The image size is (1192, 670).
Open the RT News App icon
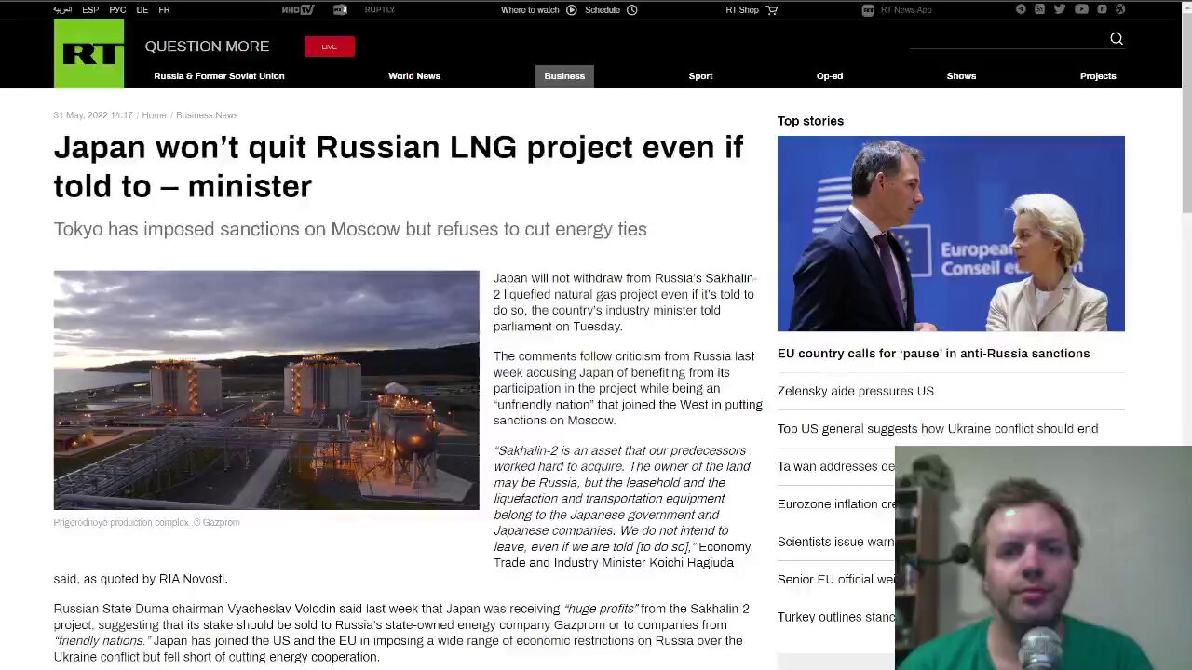[868, 10]
